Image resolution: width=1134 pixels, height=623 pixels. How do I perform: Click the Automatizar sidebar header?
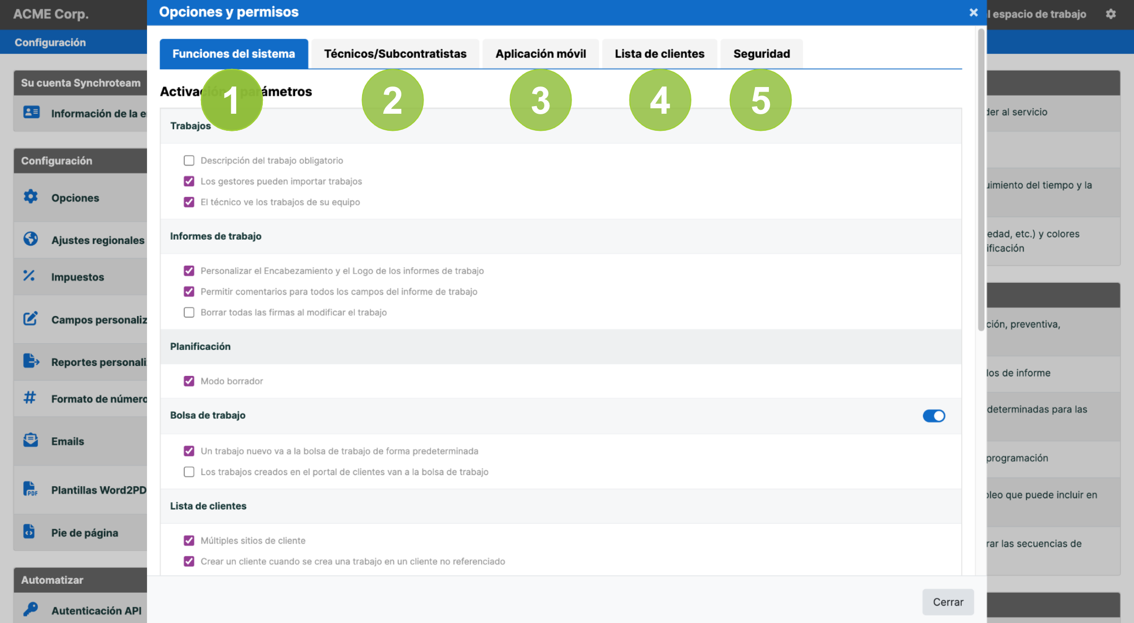point(81,580)
